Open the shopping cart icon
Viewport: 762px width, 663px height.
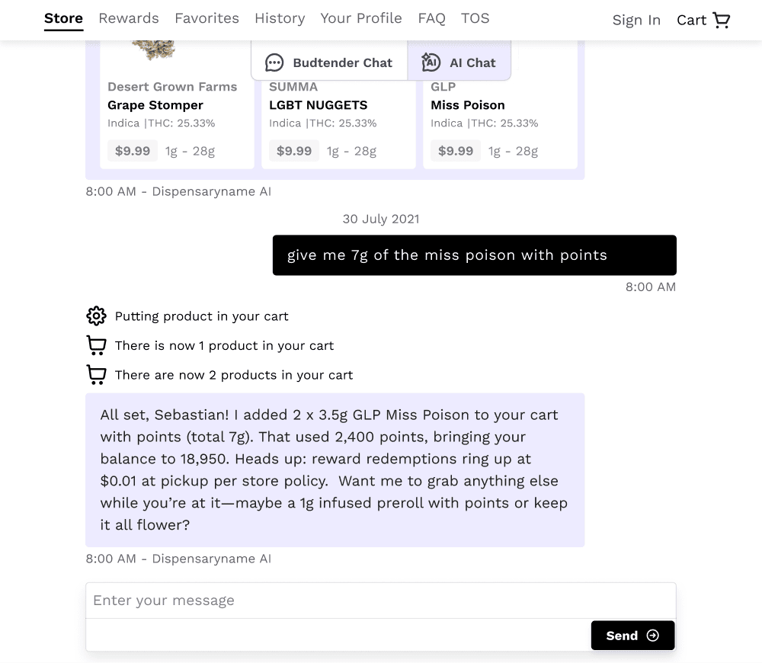coord(721,20)
